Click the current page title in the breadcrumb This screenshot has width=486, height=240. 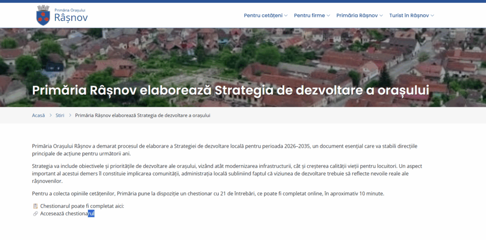pyautogui.click(x=142, y=115)
